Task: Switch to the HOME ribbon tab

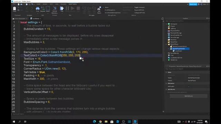Action: (x=38, y=4)
